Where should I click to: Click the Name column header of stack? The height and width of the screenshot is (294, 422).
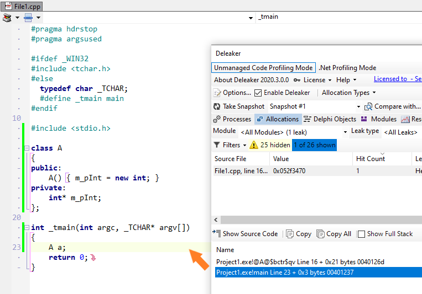click(x=225, y=250)
